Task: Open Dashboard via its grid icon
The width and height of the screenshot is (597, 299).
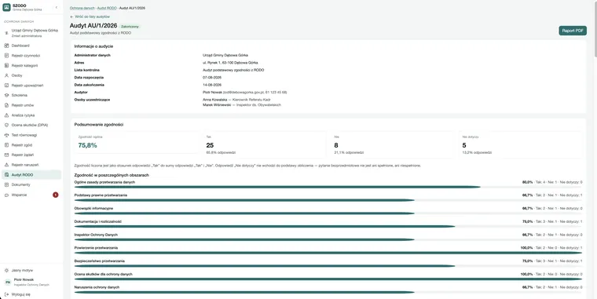Action: tap(6, 46)
